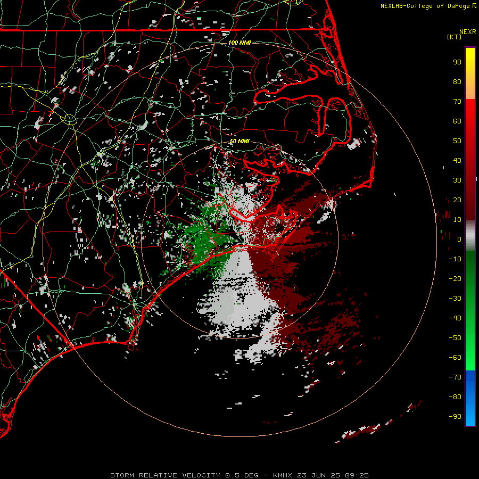Click the -90 value on the velocity scale
Image resolution: width=479 pixels, height=479 pixels.
pos(455,417)
